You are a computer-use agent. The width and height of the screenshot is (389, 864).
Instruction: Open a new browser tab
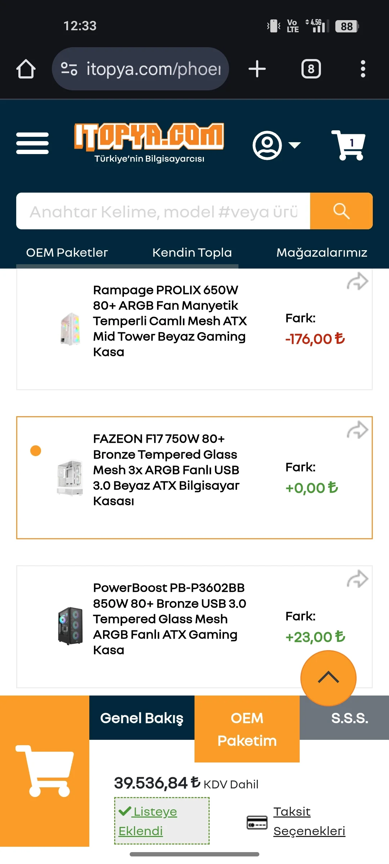click(257, 69)
